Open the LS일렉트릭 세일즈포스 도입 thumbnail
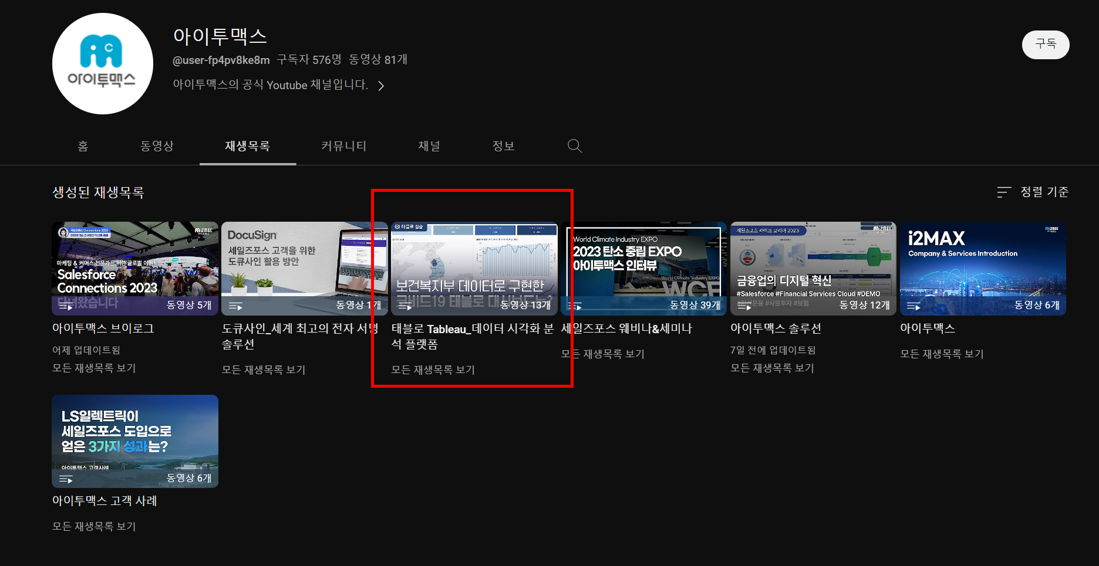Viewport: 1099px width, 566px height. tap(135, 441)
